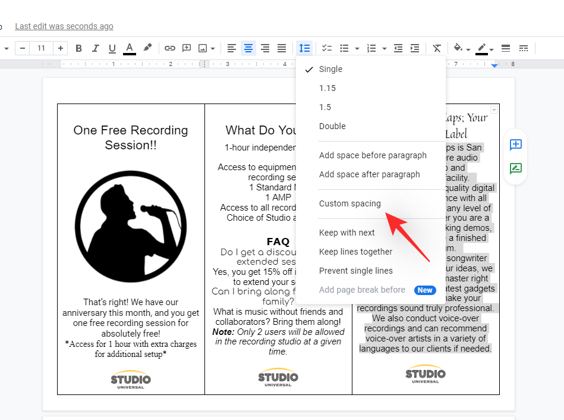The image size is (564, 420).
Task: Open the cell background fill color
Action: (x=458, y=48)
